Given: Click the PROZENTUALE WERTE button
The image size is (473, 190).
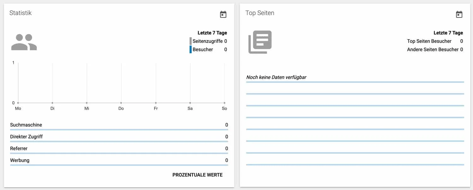Looking at the screenshot, I should (x=197, y=175).
